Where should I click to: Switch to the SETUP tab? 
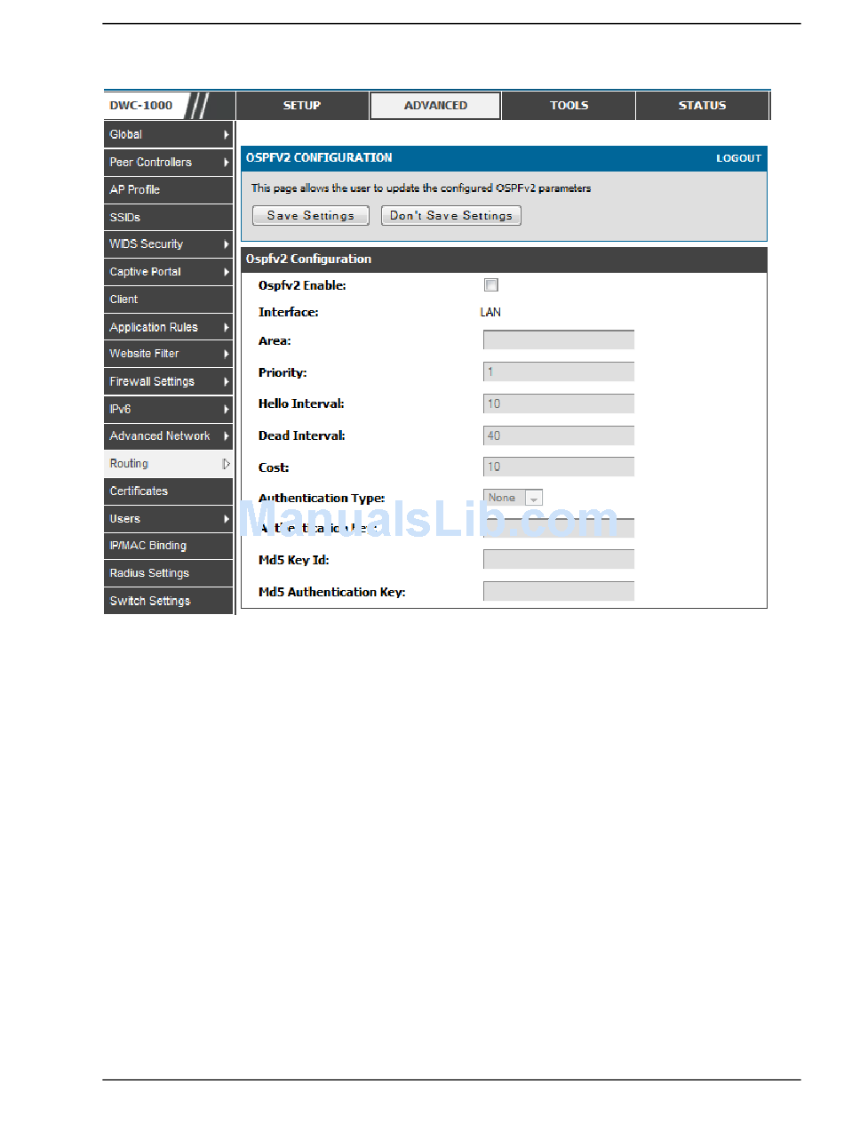pyautogui.click(x=302, y=106)
